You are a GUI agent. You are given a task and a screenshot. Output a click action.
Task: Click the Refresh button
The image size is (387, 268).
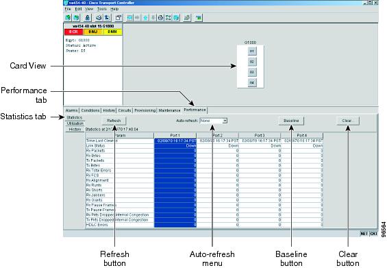[x=114, y=121]
